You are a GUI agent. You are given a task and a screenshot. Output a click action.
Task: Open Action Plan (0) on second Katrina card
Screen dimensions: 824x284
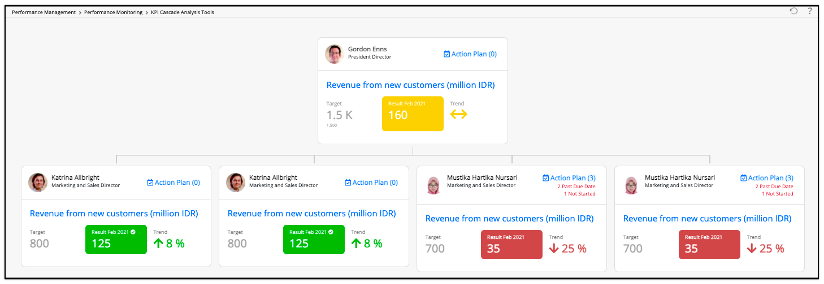coord(371,183)
